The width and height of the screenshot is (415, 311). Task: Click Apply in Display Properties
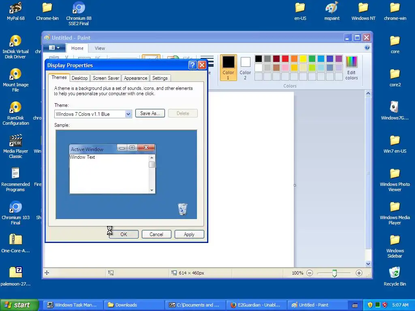coord(189,234)
